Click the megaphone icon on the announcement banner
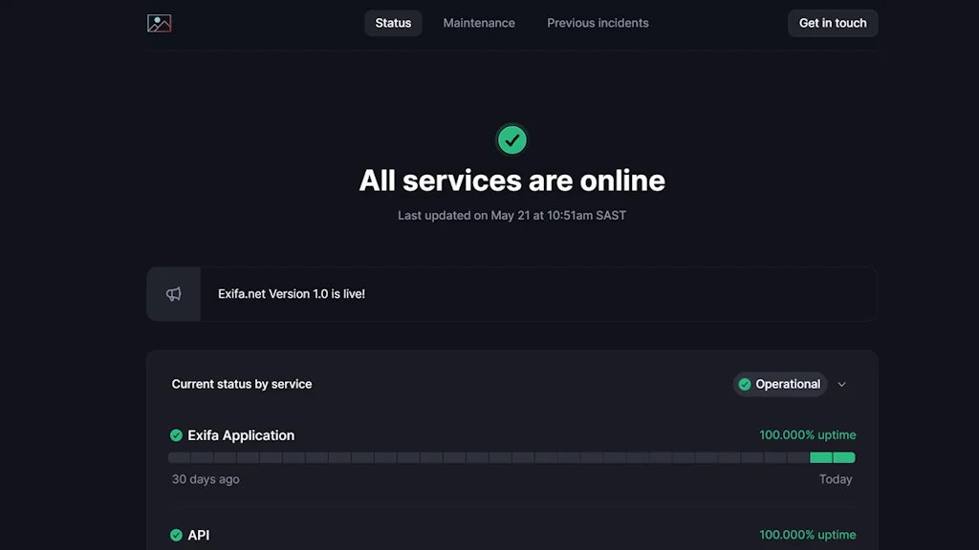The image size is (979, 550). pos(173,293)
